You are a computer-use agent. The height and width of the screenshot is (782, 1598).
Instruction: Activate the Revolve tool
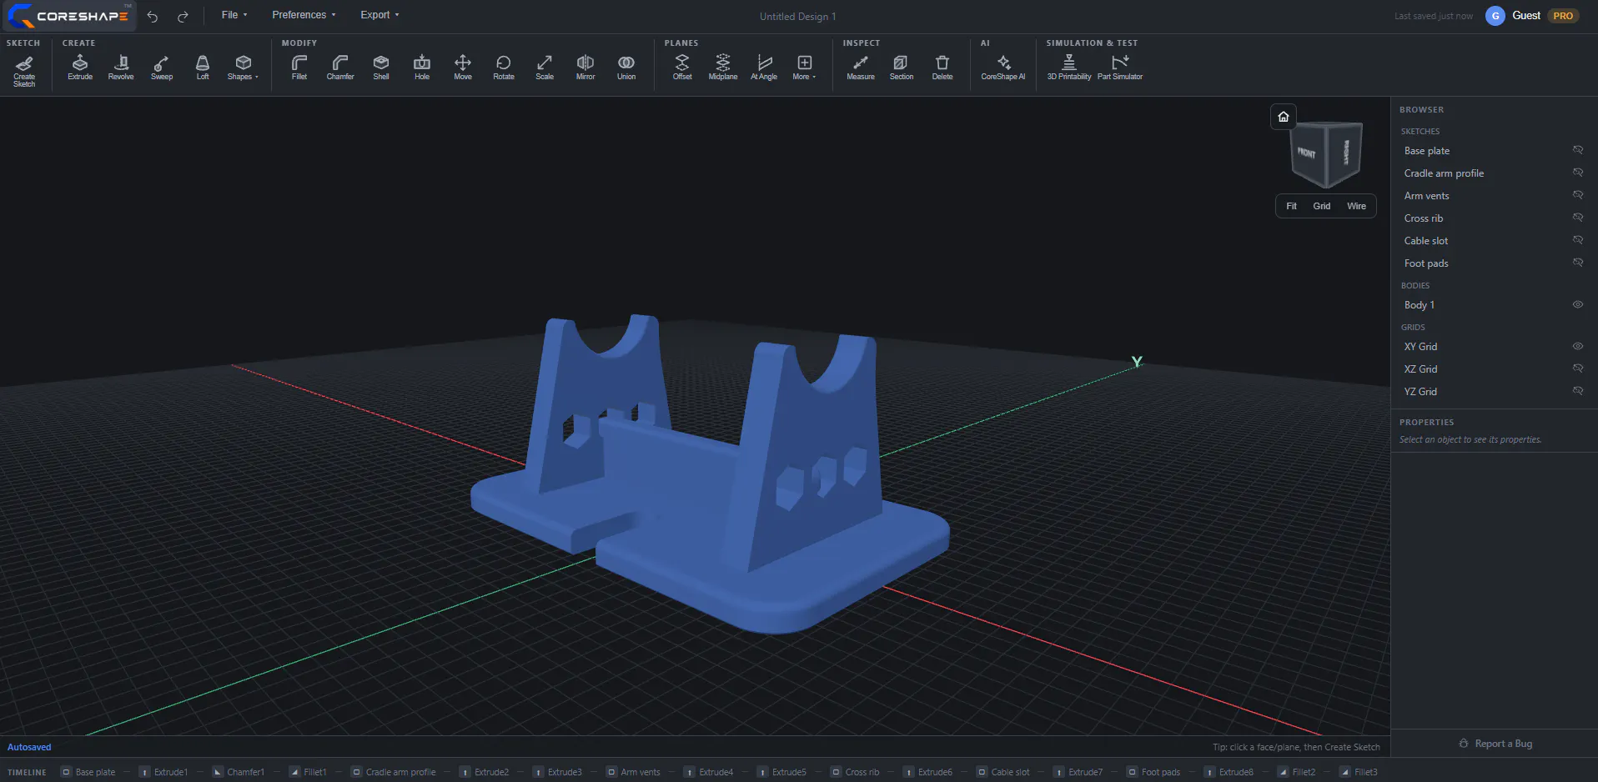[x=121, y=67]
